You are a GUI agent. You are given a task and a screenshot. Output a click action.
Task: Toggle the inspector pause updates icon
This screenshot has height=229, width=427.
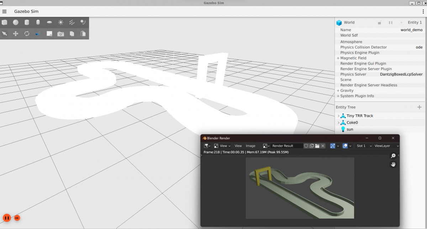(390, 22)
